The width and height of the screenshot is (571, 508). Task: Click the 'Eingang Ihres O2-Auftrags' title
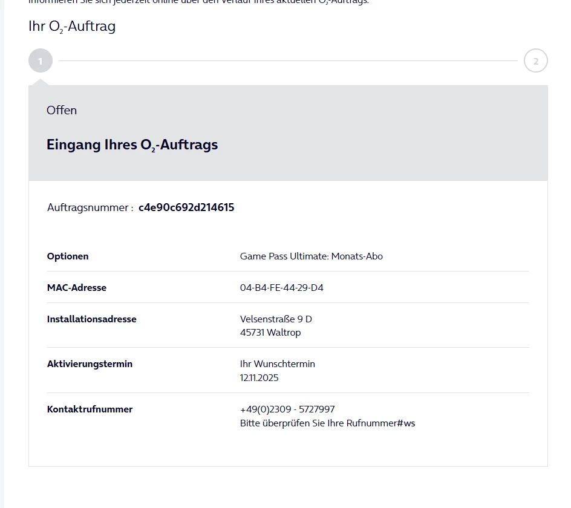[x=132, y=145]
